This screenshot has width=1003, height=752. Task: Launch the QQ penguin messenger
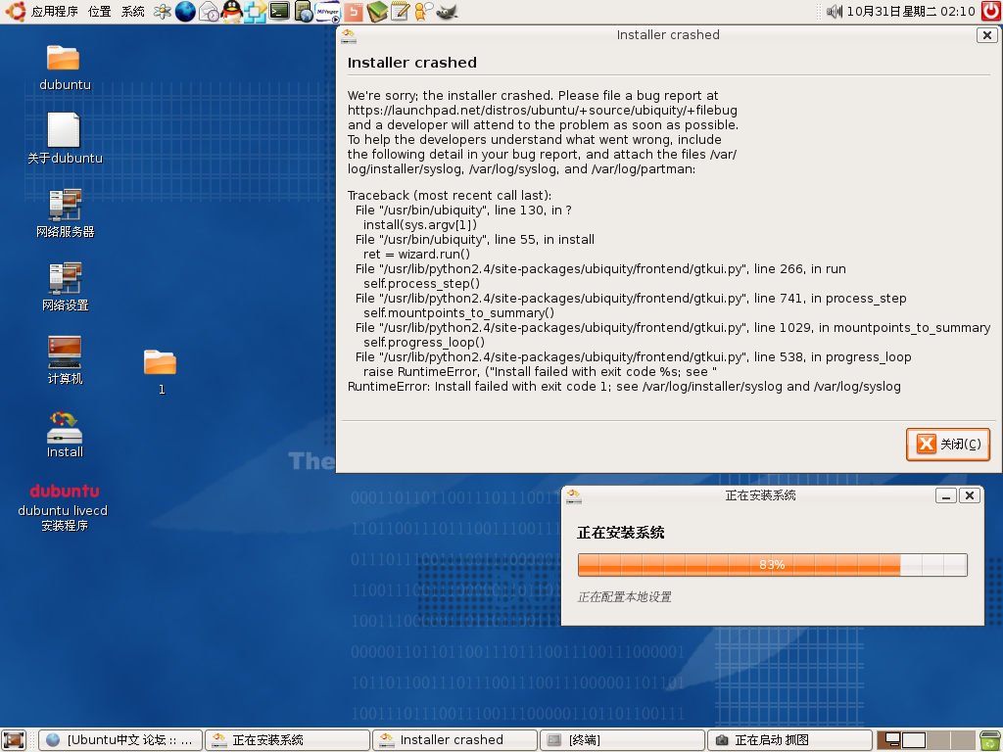point(232,12)
